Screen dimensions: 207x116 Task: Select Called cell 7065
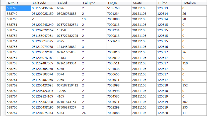[68, 80]
